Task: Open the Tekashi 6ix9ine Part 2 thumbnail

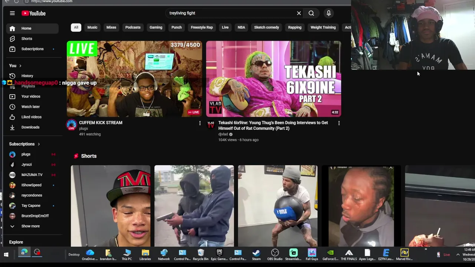Action: pos(273,79)
